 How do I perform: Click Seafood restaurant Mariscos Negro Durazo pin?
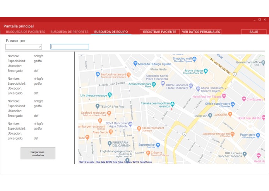(129, 75)
